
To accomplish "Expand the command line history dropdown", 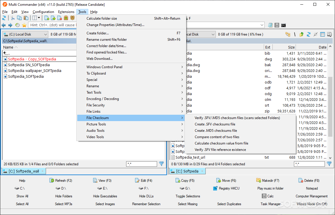I will coord(262,25).
